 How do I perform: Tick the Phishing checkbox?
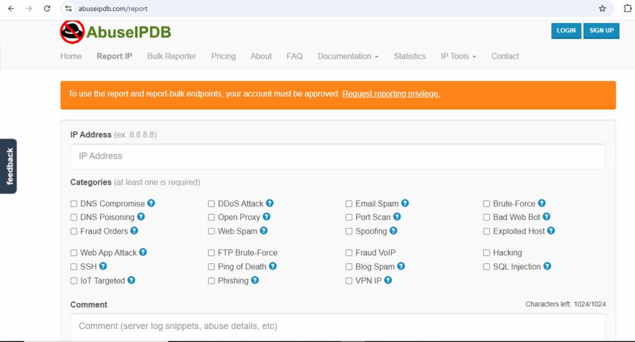tap(211, 281)
